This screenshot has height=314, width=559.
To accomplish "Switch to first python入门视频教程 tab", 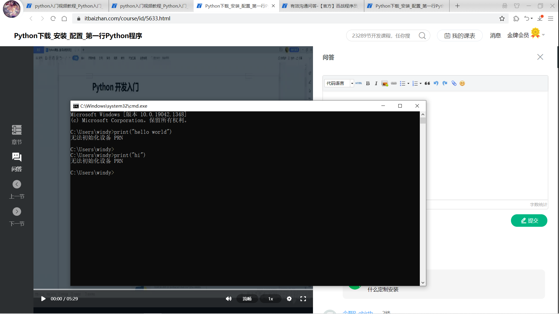I will [66, 6].
